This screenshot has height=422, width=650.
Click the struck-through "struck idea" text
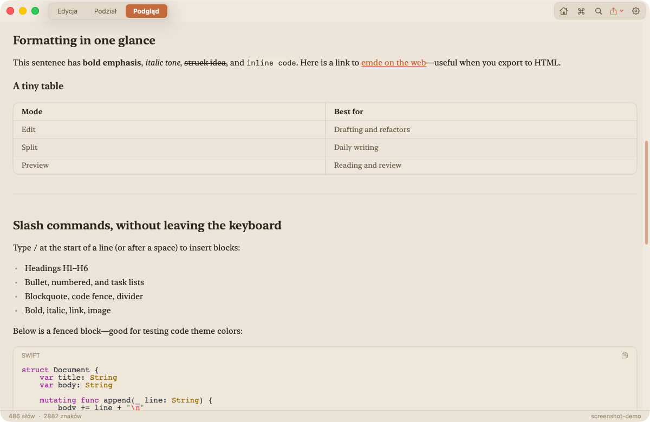click(205, 62)
